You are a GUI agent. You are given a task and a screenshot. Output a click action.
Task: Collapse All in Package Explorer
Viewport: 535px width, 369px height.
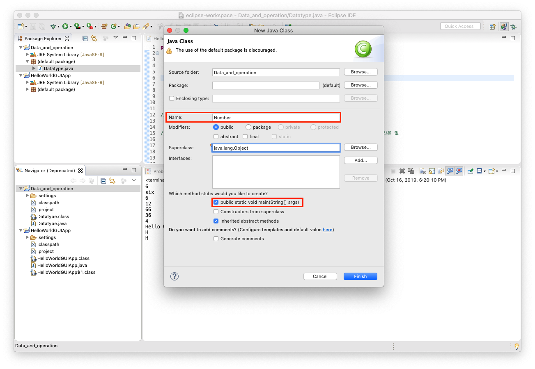[x=85, y=38]
